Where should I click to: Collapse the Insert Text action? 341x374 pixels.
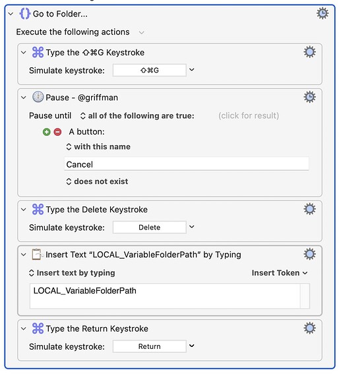pyautogui.click(x=23, y=255)
